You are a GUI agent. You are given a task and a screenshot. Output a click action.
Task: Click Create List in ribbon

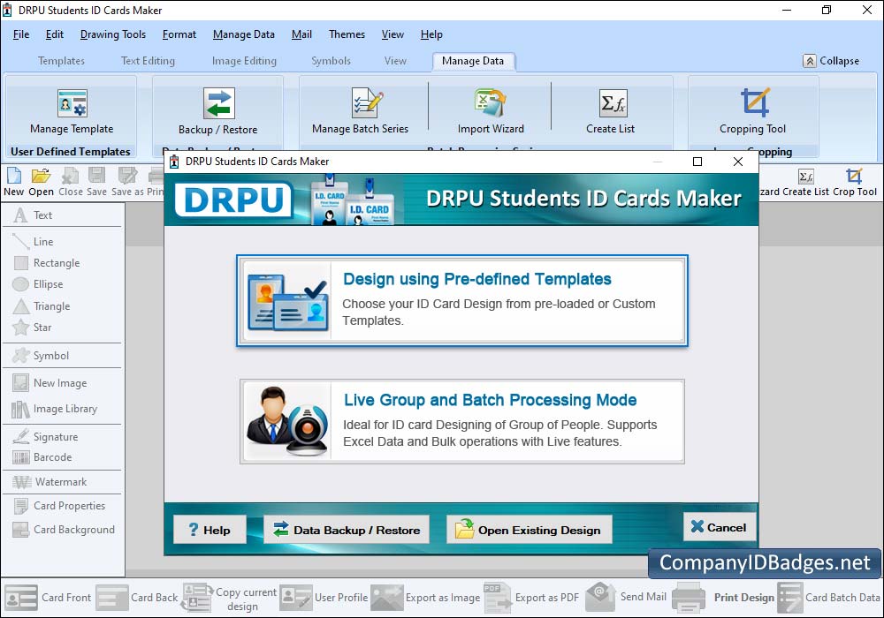[611, 111]
